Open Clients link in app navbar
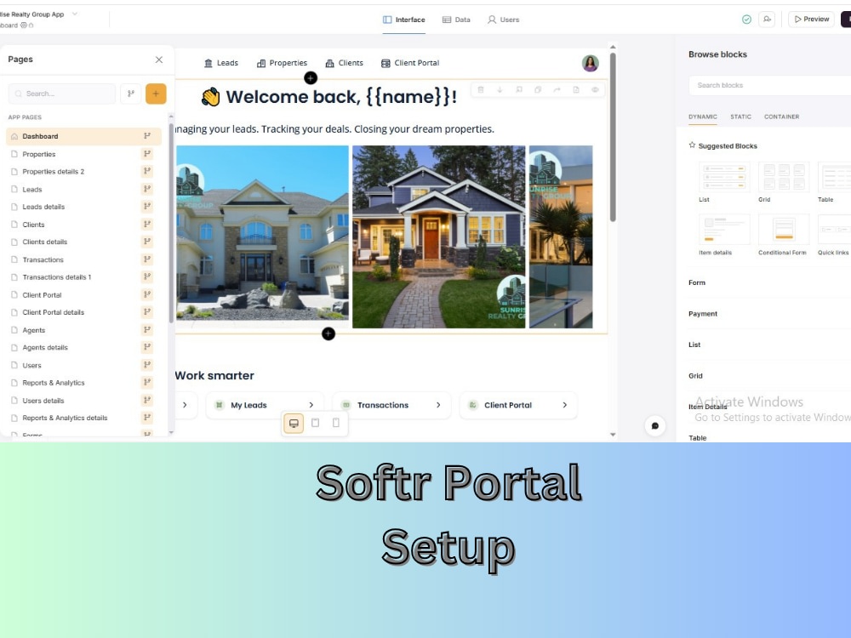The width and height of the screenshot is (851, 638). point(344,63)
